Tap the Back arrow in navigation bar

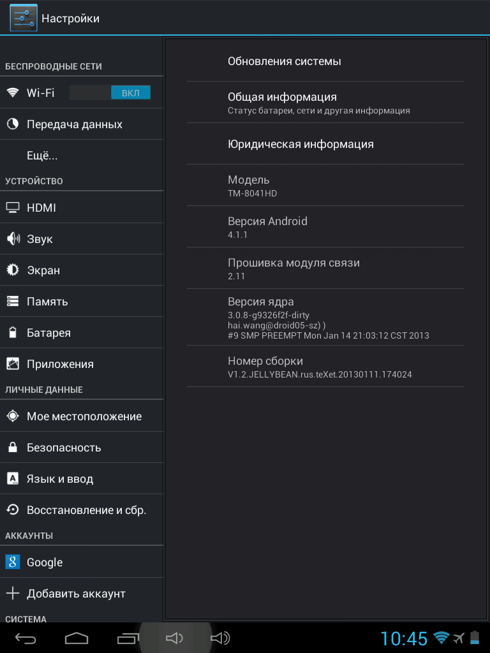pyautogui.click(x=26, y=638)
